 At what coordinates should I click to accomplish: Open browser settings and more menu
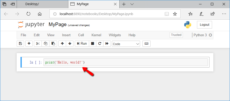224,14
